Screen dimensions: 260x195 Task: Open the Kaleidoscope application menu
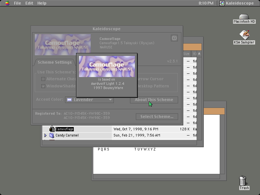[x=237, y=3]
